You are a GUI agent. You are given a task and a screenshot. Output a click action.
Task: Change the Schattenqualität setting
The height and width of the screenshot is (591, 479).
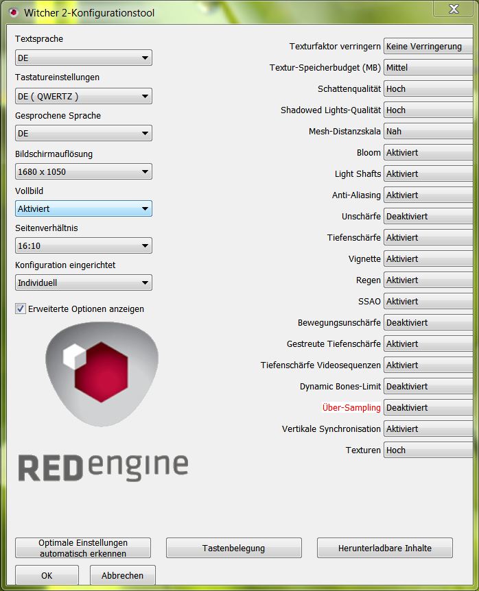pyautogui.click(x=428, y=89)
